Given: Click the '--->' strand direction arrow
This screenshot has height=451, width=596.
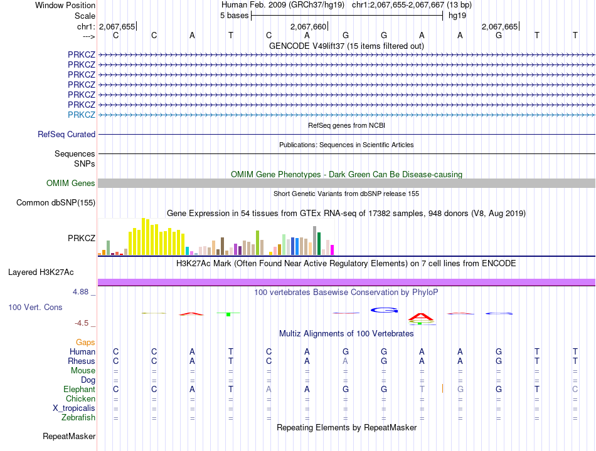Looking at the screenshot, I should 88,36.
